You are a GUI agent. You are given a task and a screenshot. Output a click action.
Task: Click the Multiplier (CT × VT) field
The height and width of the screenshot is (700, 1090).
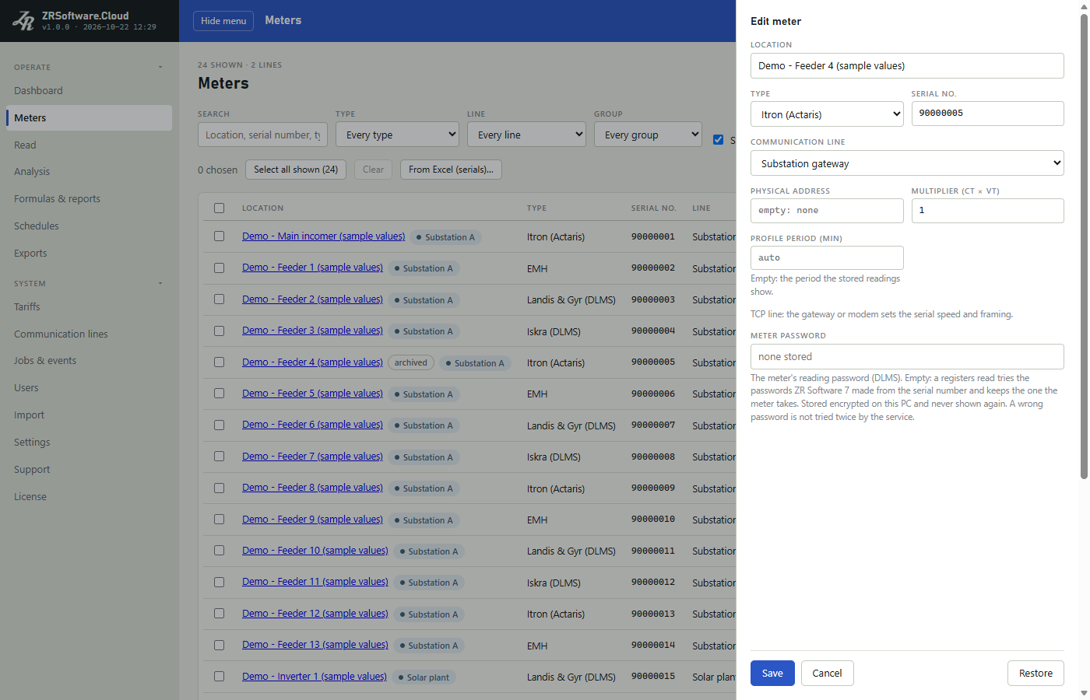[x=987, y=211]
